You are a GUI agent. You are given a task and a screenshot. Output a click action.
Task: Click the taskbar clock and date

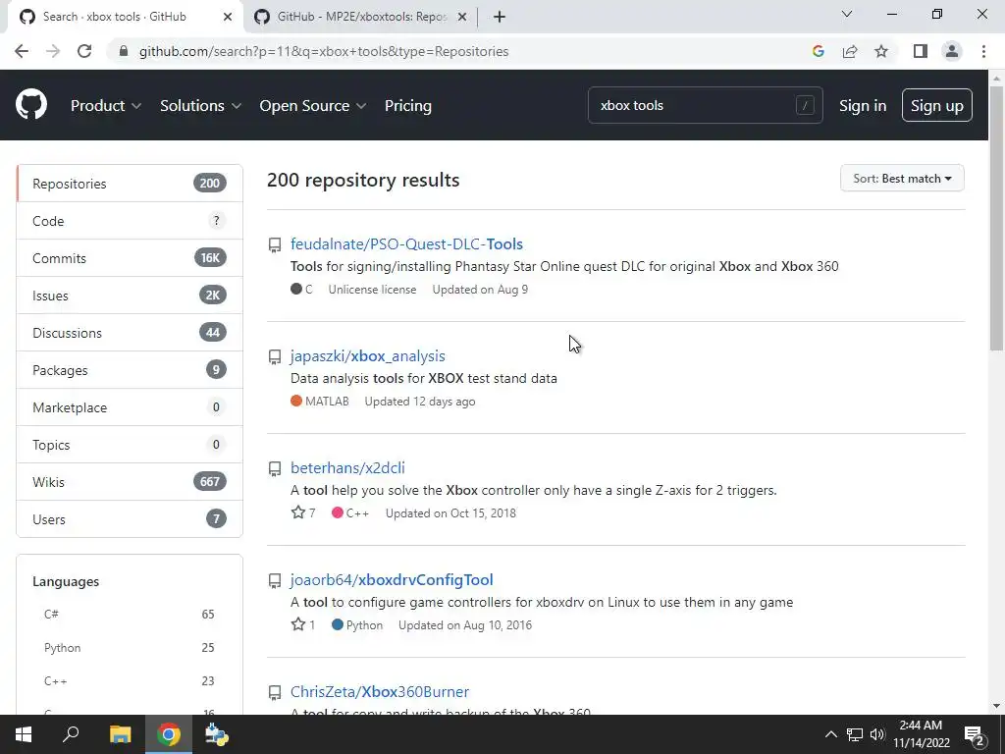921,734
